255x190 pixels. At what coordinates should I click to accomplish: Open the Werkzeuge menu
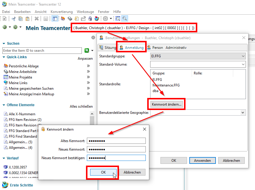[85, 11]
